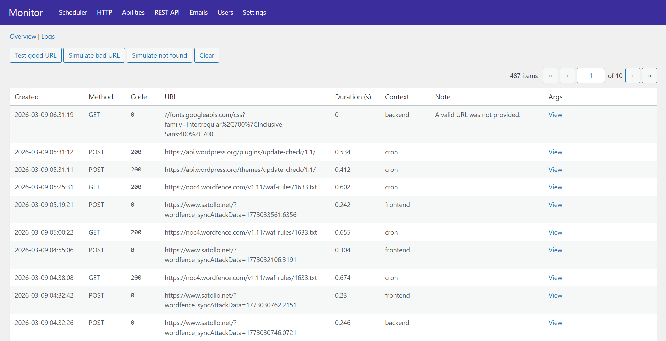
Task: View args for plugins update-check request
Action: click(555, 152)
